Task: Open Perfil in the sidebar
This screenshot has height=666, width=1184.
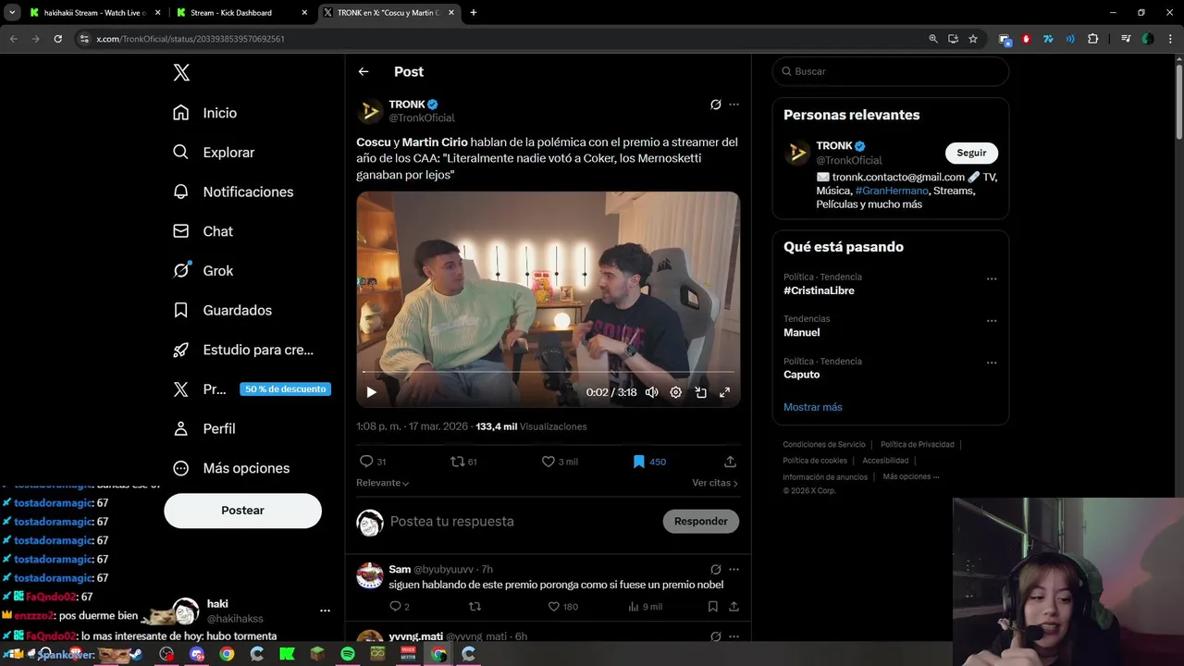Action: 204,429
